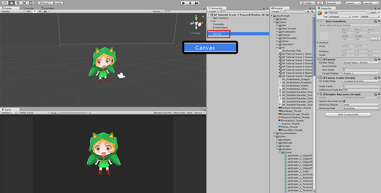This screenshot has width=381, height=193.
Task: Open the Display 1 dropdown in Game view
Action: click(9, 113)
